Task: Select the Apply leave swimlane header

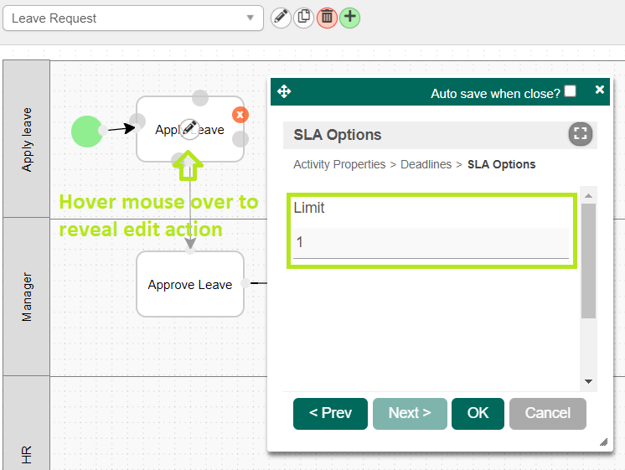Action: click(26, 139)
